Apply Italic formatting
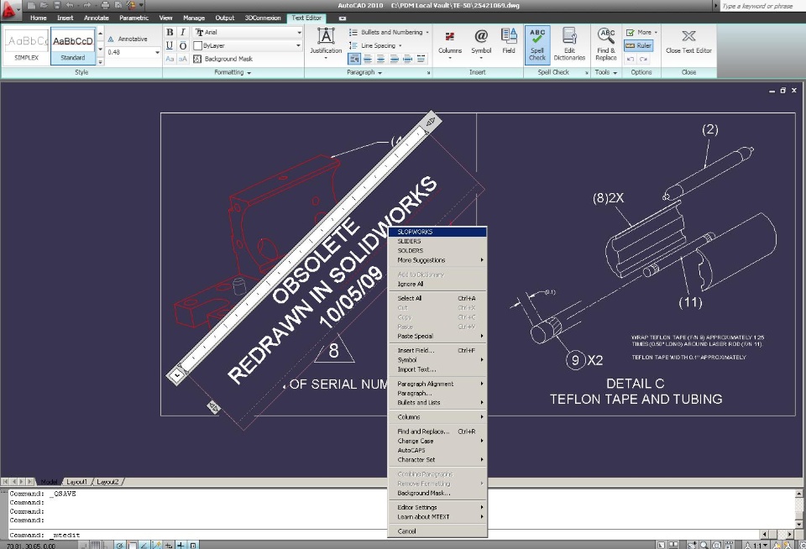806x549 pixels. pos(182,32)
